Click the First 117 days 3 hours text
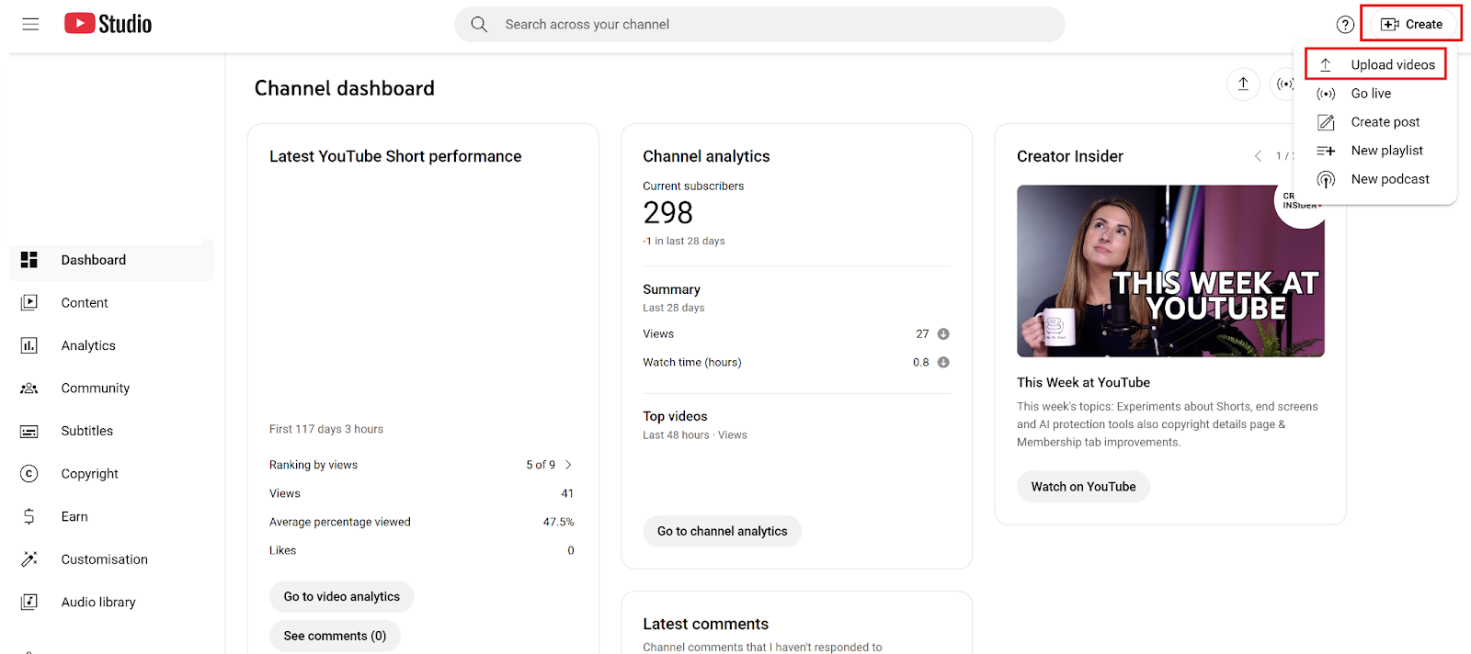 pos(326,429)
